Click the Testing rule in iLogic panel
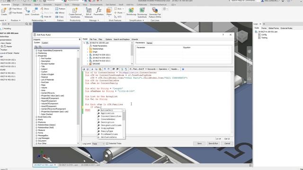The width and height of the screenshot is (303, 170). pos(264,38)
